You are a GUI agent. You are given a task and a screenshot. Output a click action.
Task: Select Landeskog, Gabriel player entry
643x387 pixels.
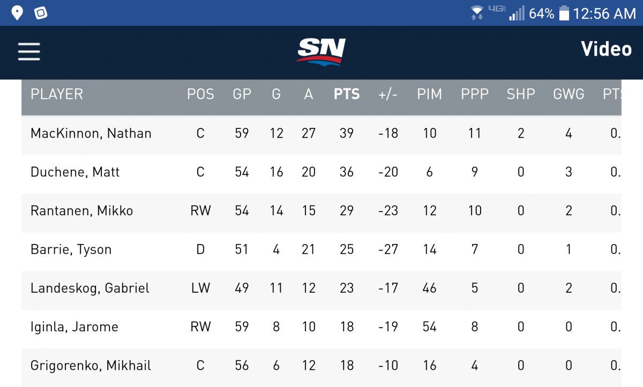[322, 288]
